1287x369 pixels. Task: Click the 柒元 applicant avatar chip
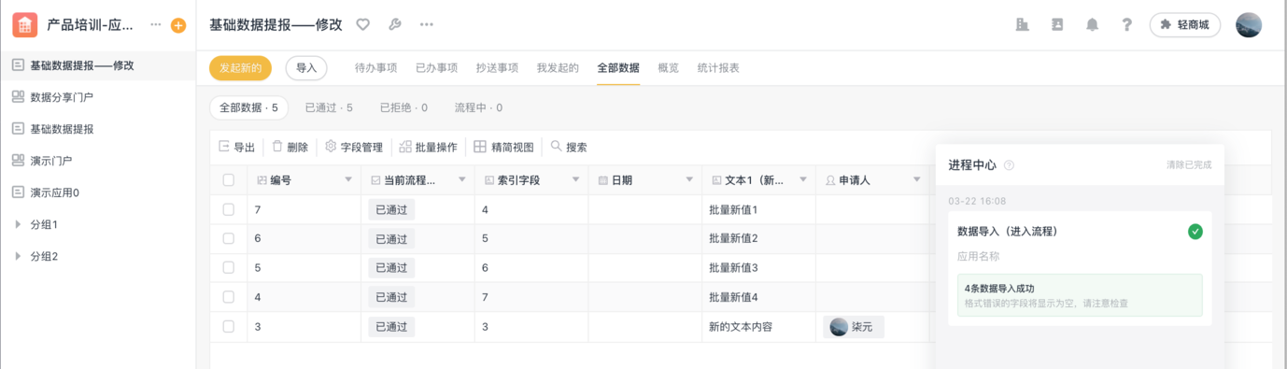click(854, 327)
